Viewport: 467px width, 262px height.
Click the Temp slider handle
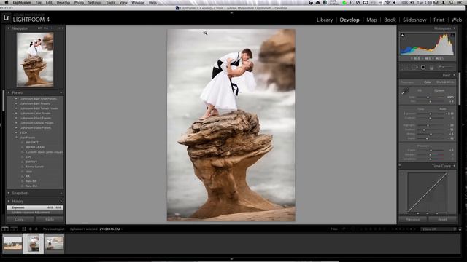(428, 98)
